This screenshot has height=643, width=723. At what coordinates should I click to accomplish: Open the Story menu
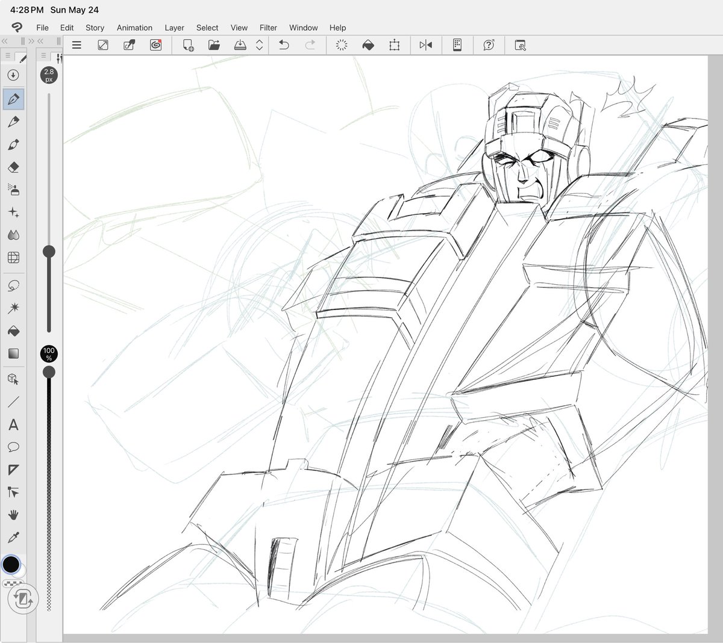95,28
